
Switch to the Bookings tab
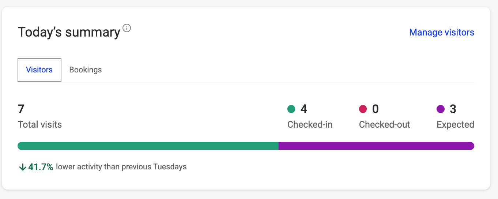86,70
